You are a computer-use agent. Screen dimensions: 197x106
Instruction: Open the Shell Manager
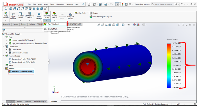point(39,16)
